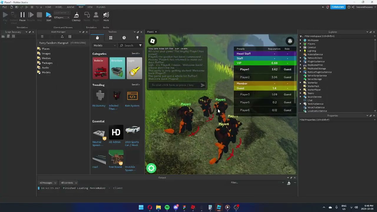Open the All Messages filter dropdown
This screenshot has height=212, width=377.
[x=48, y=183]
